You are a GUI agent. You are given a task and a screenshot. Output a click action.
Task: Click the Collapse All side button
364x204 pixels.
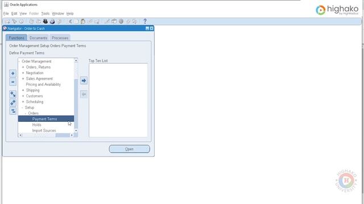click(13, 111)
